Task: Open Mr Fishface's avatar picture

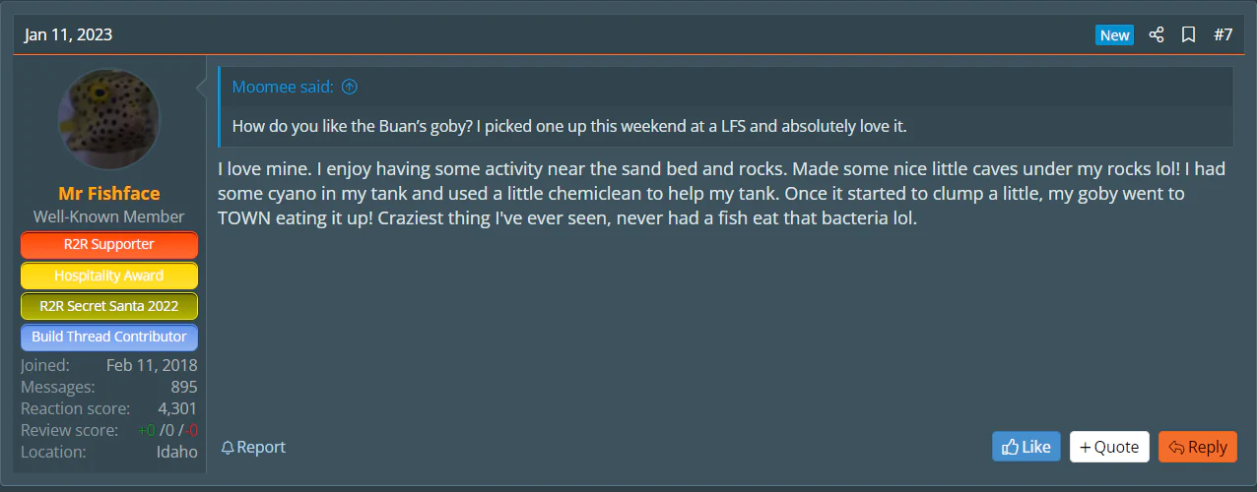Action: 108,118
